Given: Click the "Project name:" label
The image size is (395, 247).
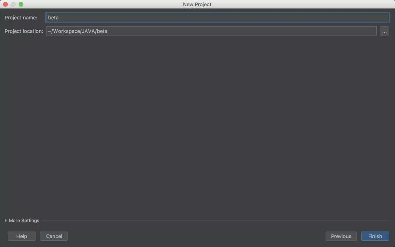Looking at the screenshot, I should (x=21, y=18).
